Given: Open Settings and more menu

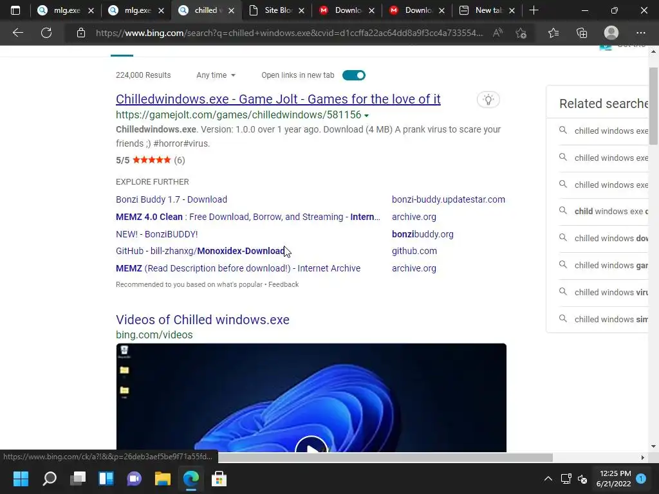Looking at the screenshot, I should 640,33.
